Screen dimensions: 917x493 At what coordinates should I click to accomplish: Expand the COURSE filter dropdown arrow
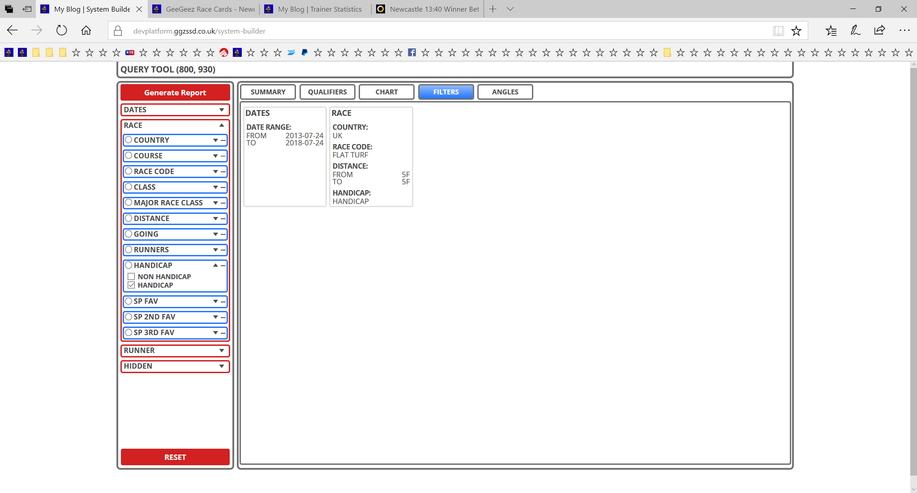coord(215,156)
